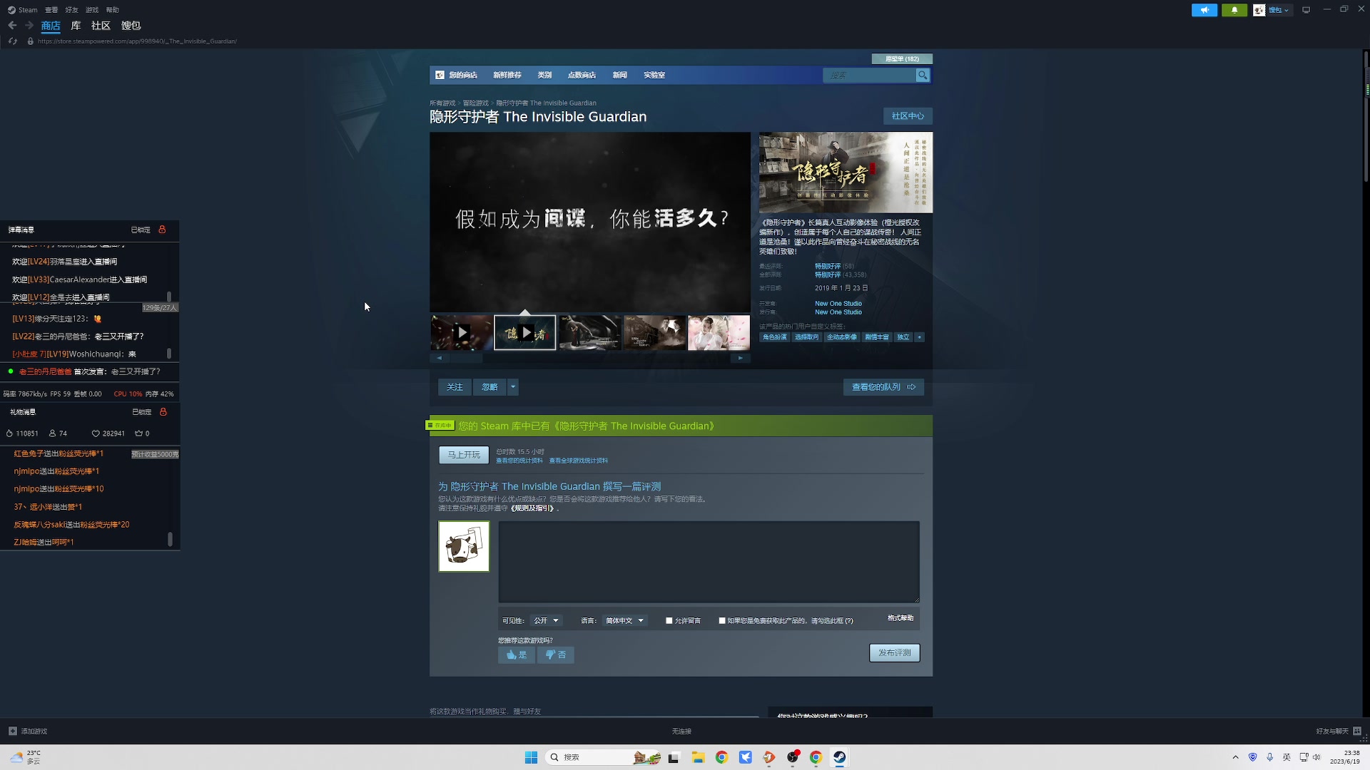Click the microphone icon in the system tray
The height and width of the screenshot is (770, 1370).
[x=1269, y=757]
